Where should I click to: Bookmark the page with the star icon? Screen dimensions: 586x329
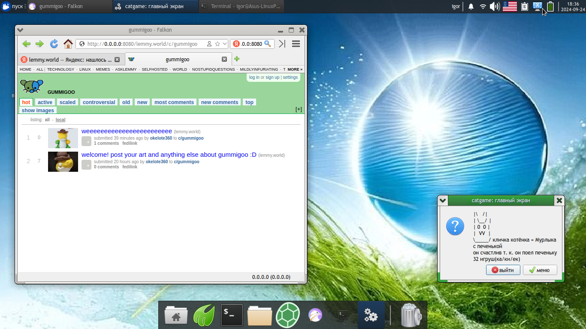coord(217,44)
